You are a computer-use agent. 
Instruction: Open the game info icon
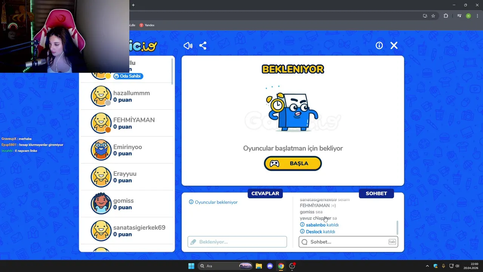[x=379, y=45]
